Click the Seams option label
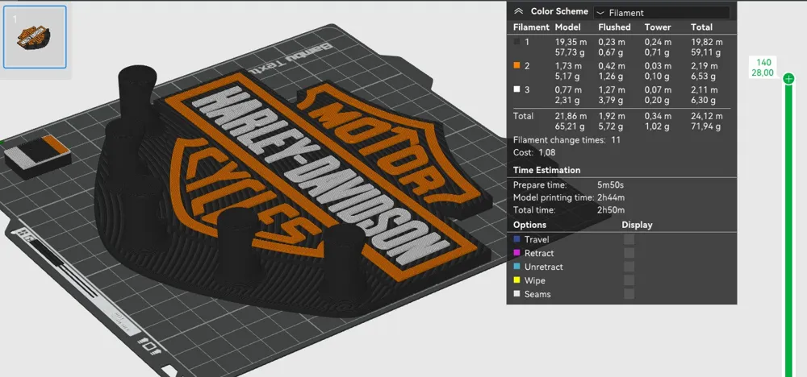 [x=537, y=294]
